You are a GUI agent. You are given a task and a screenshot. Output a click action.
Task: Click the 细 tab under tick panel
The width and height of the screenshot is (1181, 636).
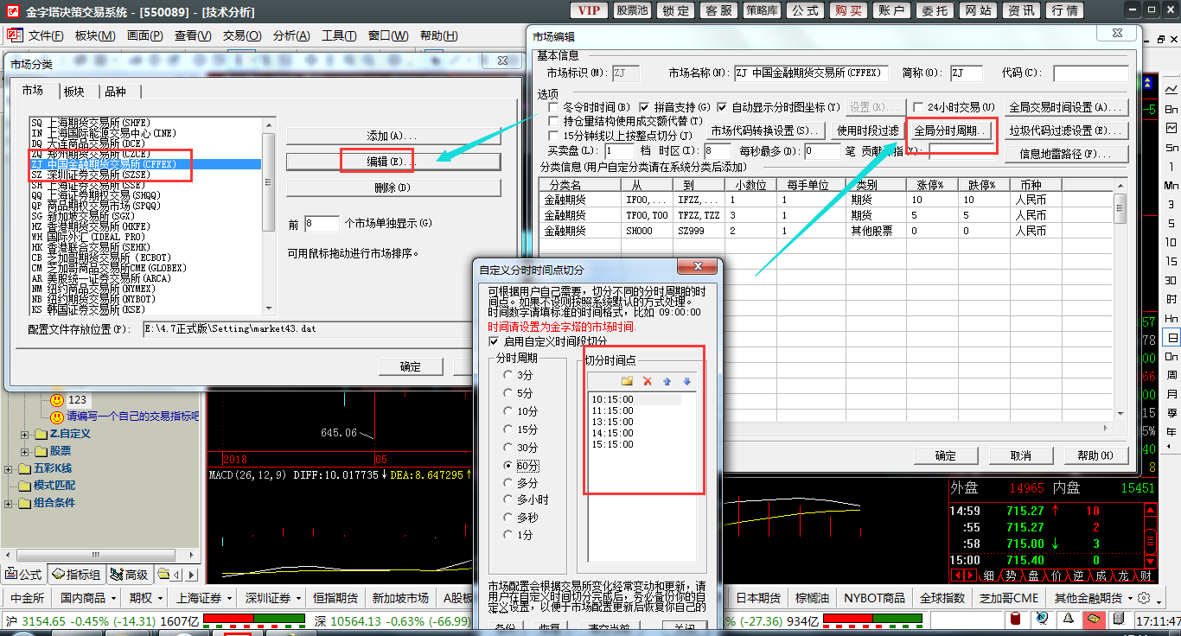(x=988, y=576)
